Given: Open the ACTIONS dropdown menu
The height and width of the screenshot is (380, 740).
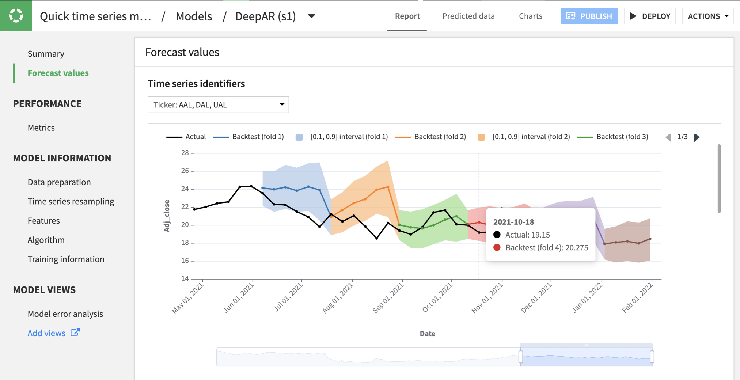Looking at the screenshot, I should click(708, 16).
